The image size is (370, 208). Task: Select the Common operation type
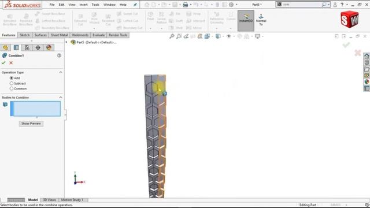point(12,88)
